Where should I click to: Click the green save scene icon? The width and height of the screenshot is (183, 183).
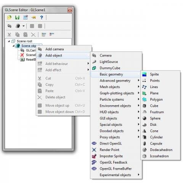(17, 17)
